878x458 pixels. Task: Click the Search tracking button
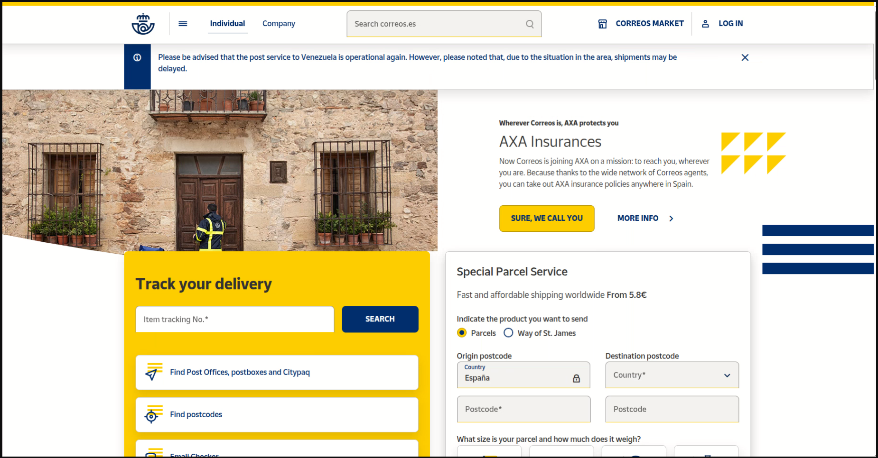(x=380, y=319)
